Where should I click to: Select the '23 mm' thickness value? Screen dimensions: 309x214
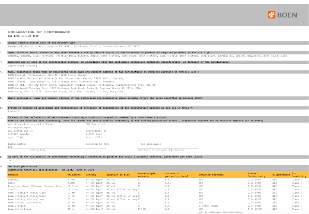(x=71, y=206)
